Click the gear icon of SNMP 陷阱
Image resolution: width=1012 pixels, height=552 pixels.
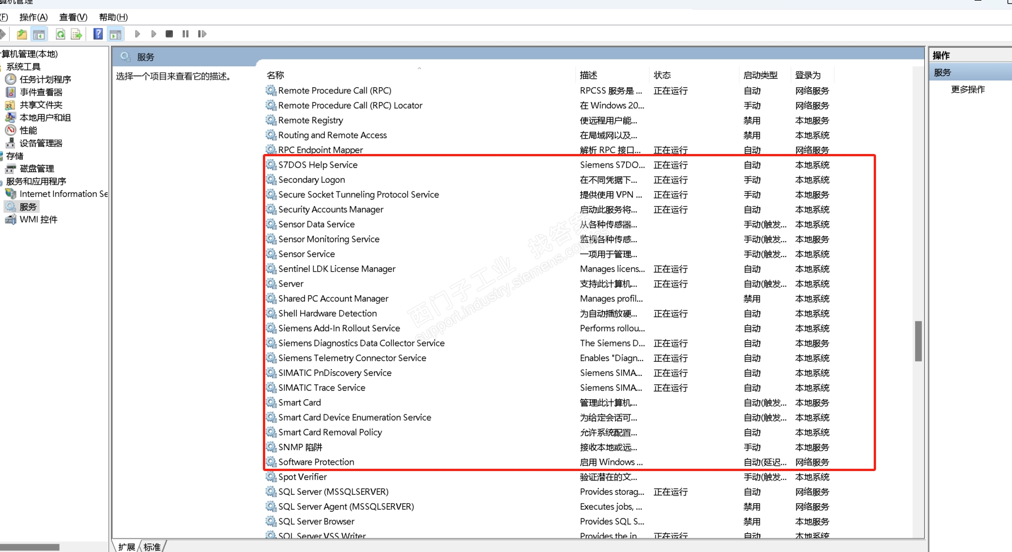tap(271, 447)
